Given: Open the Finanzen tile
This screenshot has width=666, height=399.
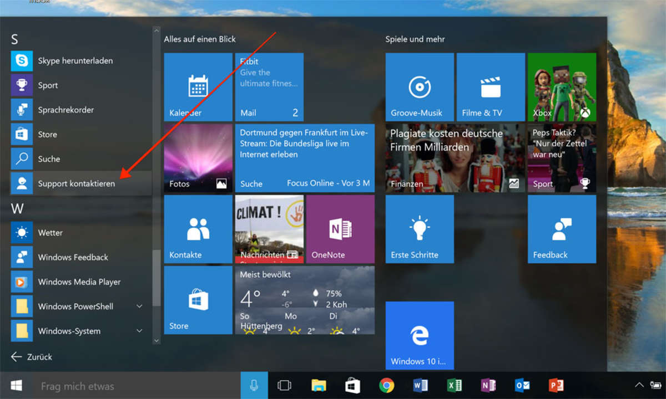Looking at the screenshot, I should [x=455, y=158].
